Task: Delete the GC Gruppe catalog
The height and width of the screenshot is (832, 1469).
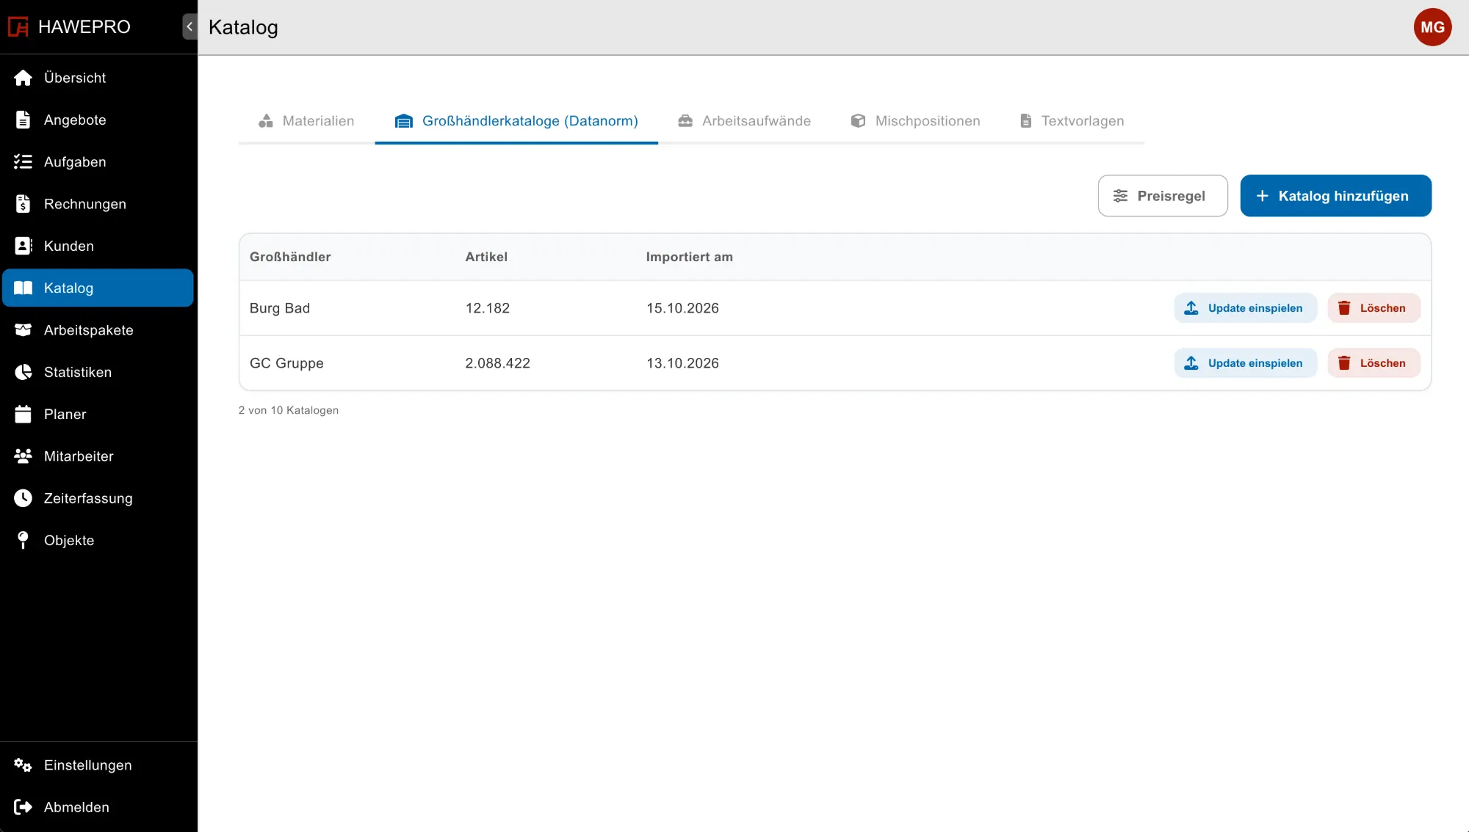Action: coord(1374,363)
